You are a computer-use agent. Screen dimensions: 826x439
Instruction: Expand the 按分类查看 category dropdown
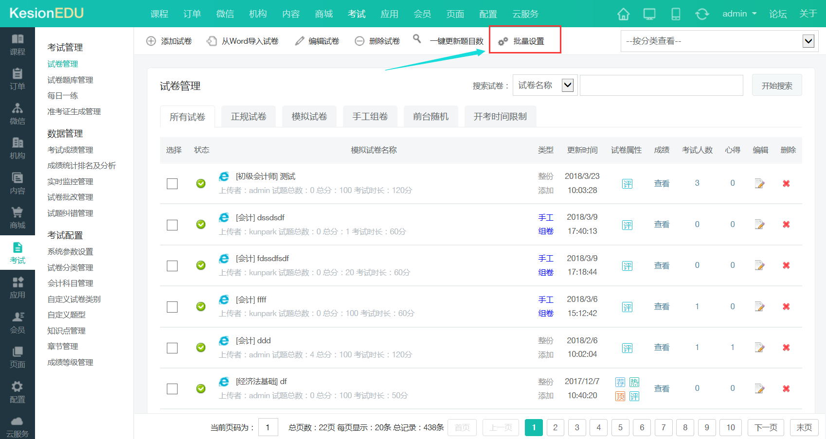(719, 41)
